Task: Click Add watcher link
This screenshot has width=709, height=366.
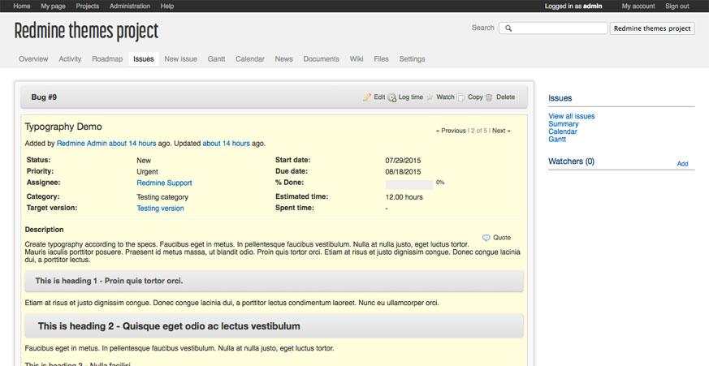Action: (x=682, y=164)
